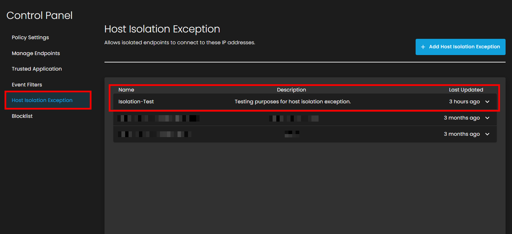Select the Isolation-Test exception name
The height and width of the screenshot is (234, 512).
[x=136, y=102]
